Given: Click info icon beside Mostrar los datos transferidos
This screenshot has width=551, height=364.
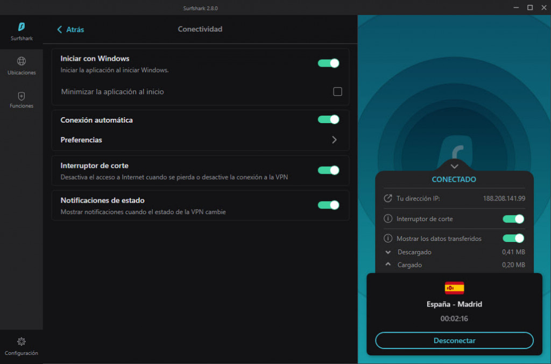Looking at the screenshot, I should point(387,238).
